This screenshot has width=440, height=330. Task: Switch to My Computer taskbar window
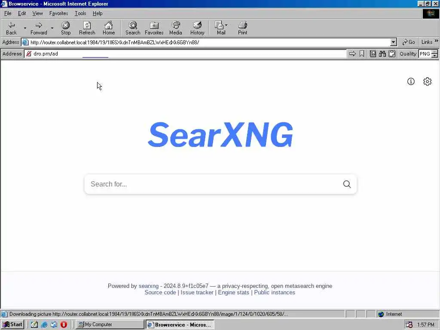[110, 324]
